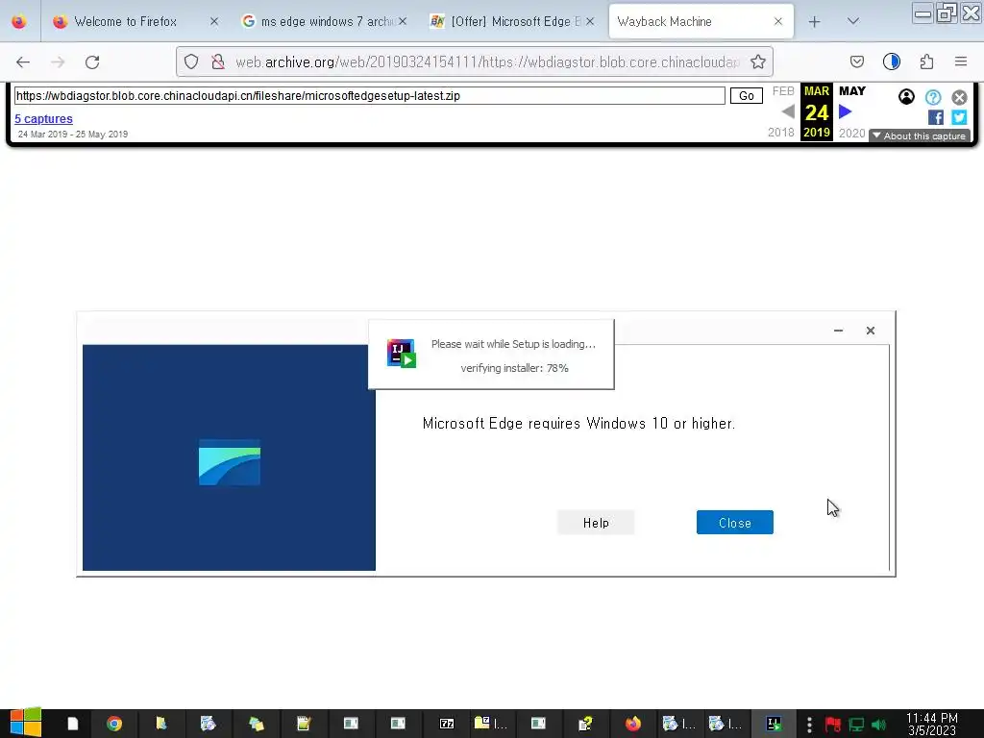Open the Firefox hamburger application menu

coord(961,61)
